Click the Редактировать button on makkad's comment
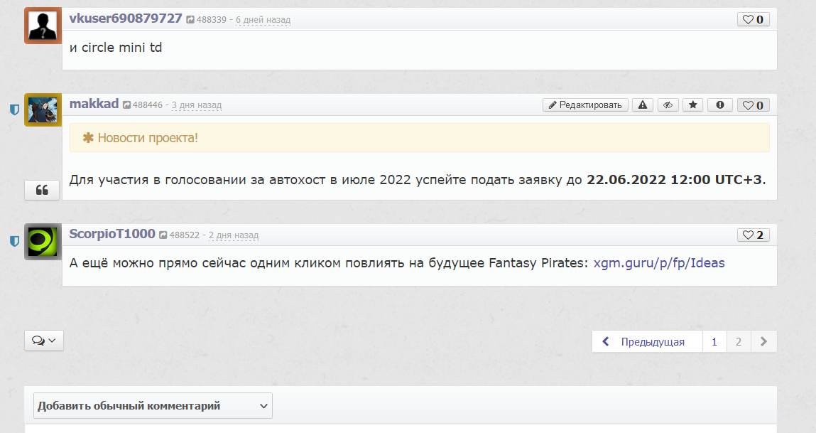This screenshot has height=433, width=816. (x=585, y=105)
